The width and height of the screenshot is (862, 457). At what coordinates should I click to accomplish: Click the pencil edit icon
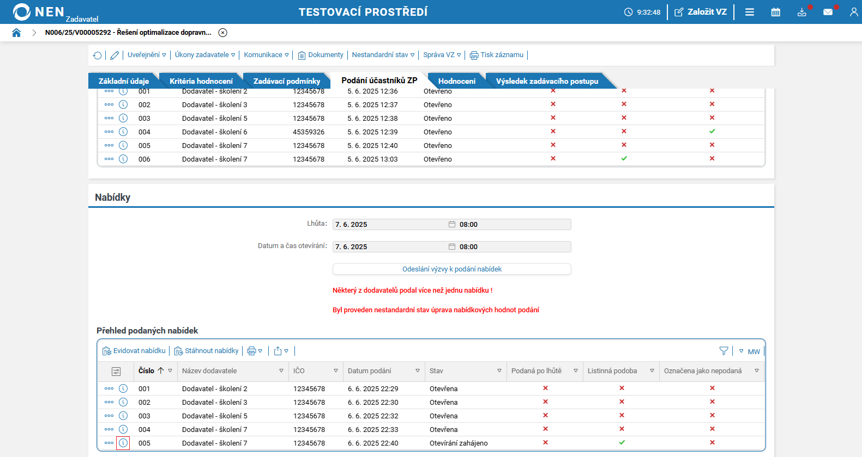(x=114, y=55)
